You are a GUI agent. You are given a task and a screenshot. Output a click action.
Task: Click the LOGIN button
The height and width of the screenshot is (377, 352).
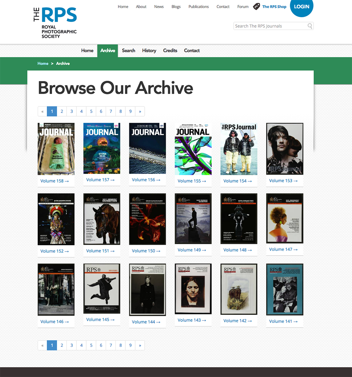point(301,7)
